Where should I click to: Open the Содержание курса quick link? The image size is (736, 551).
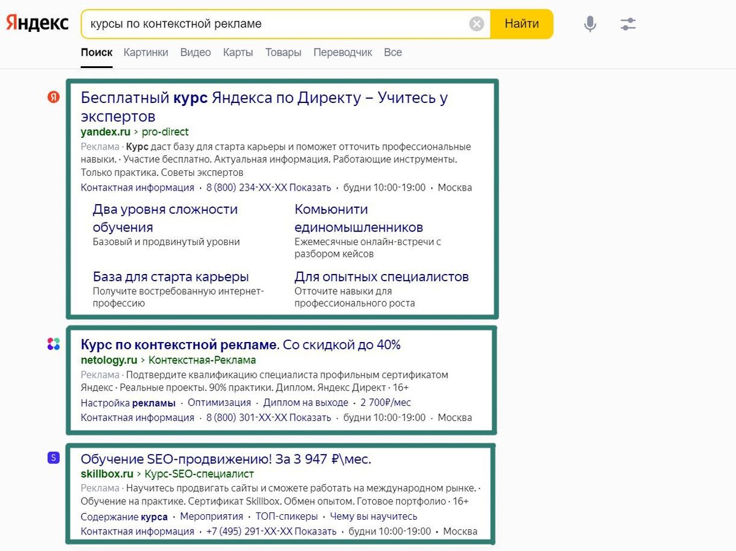tap(125, 517)
